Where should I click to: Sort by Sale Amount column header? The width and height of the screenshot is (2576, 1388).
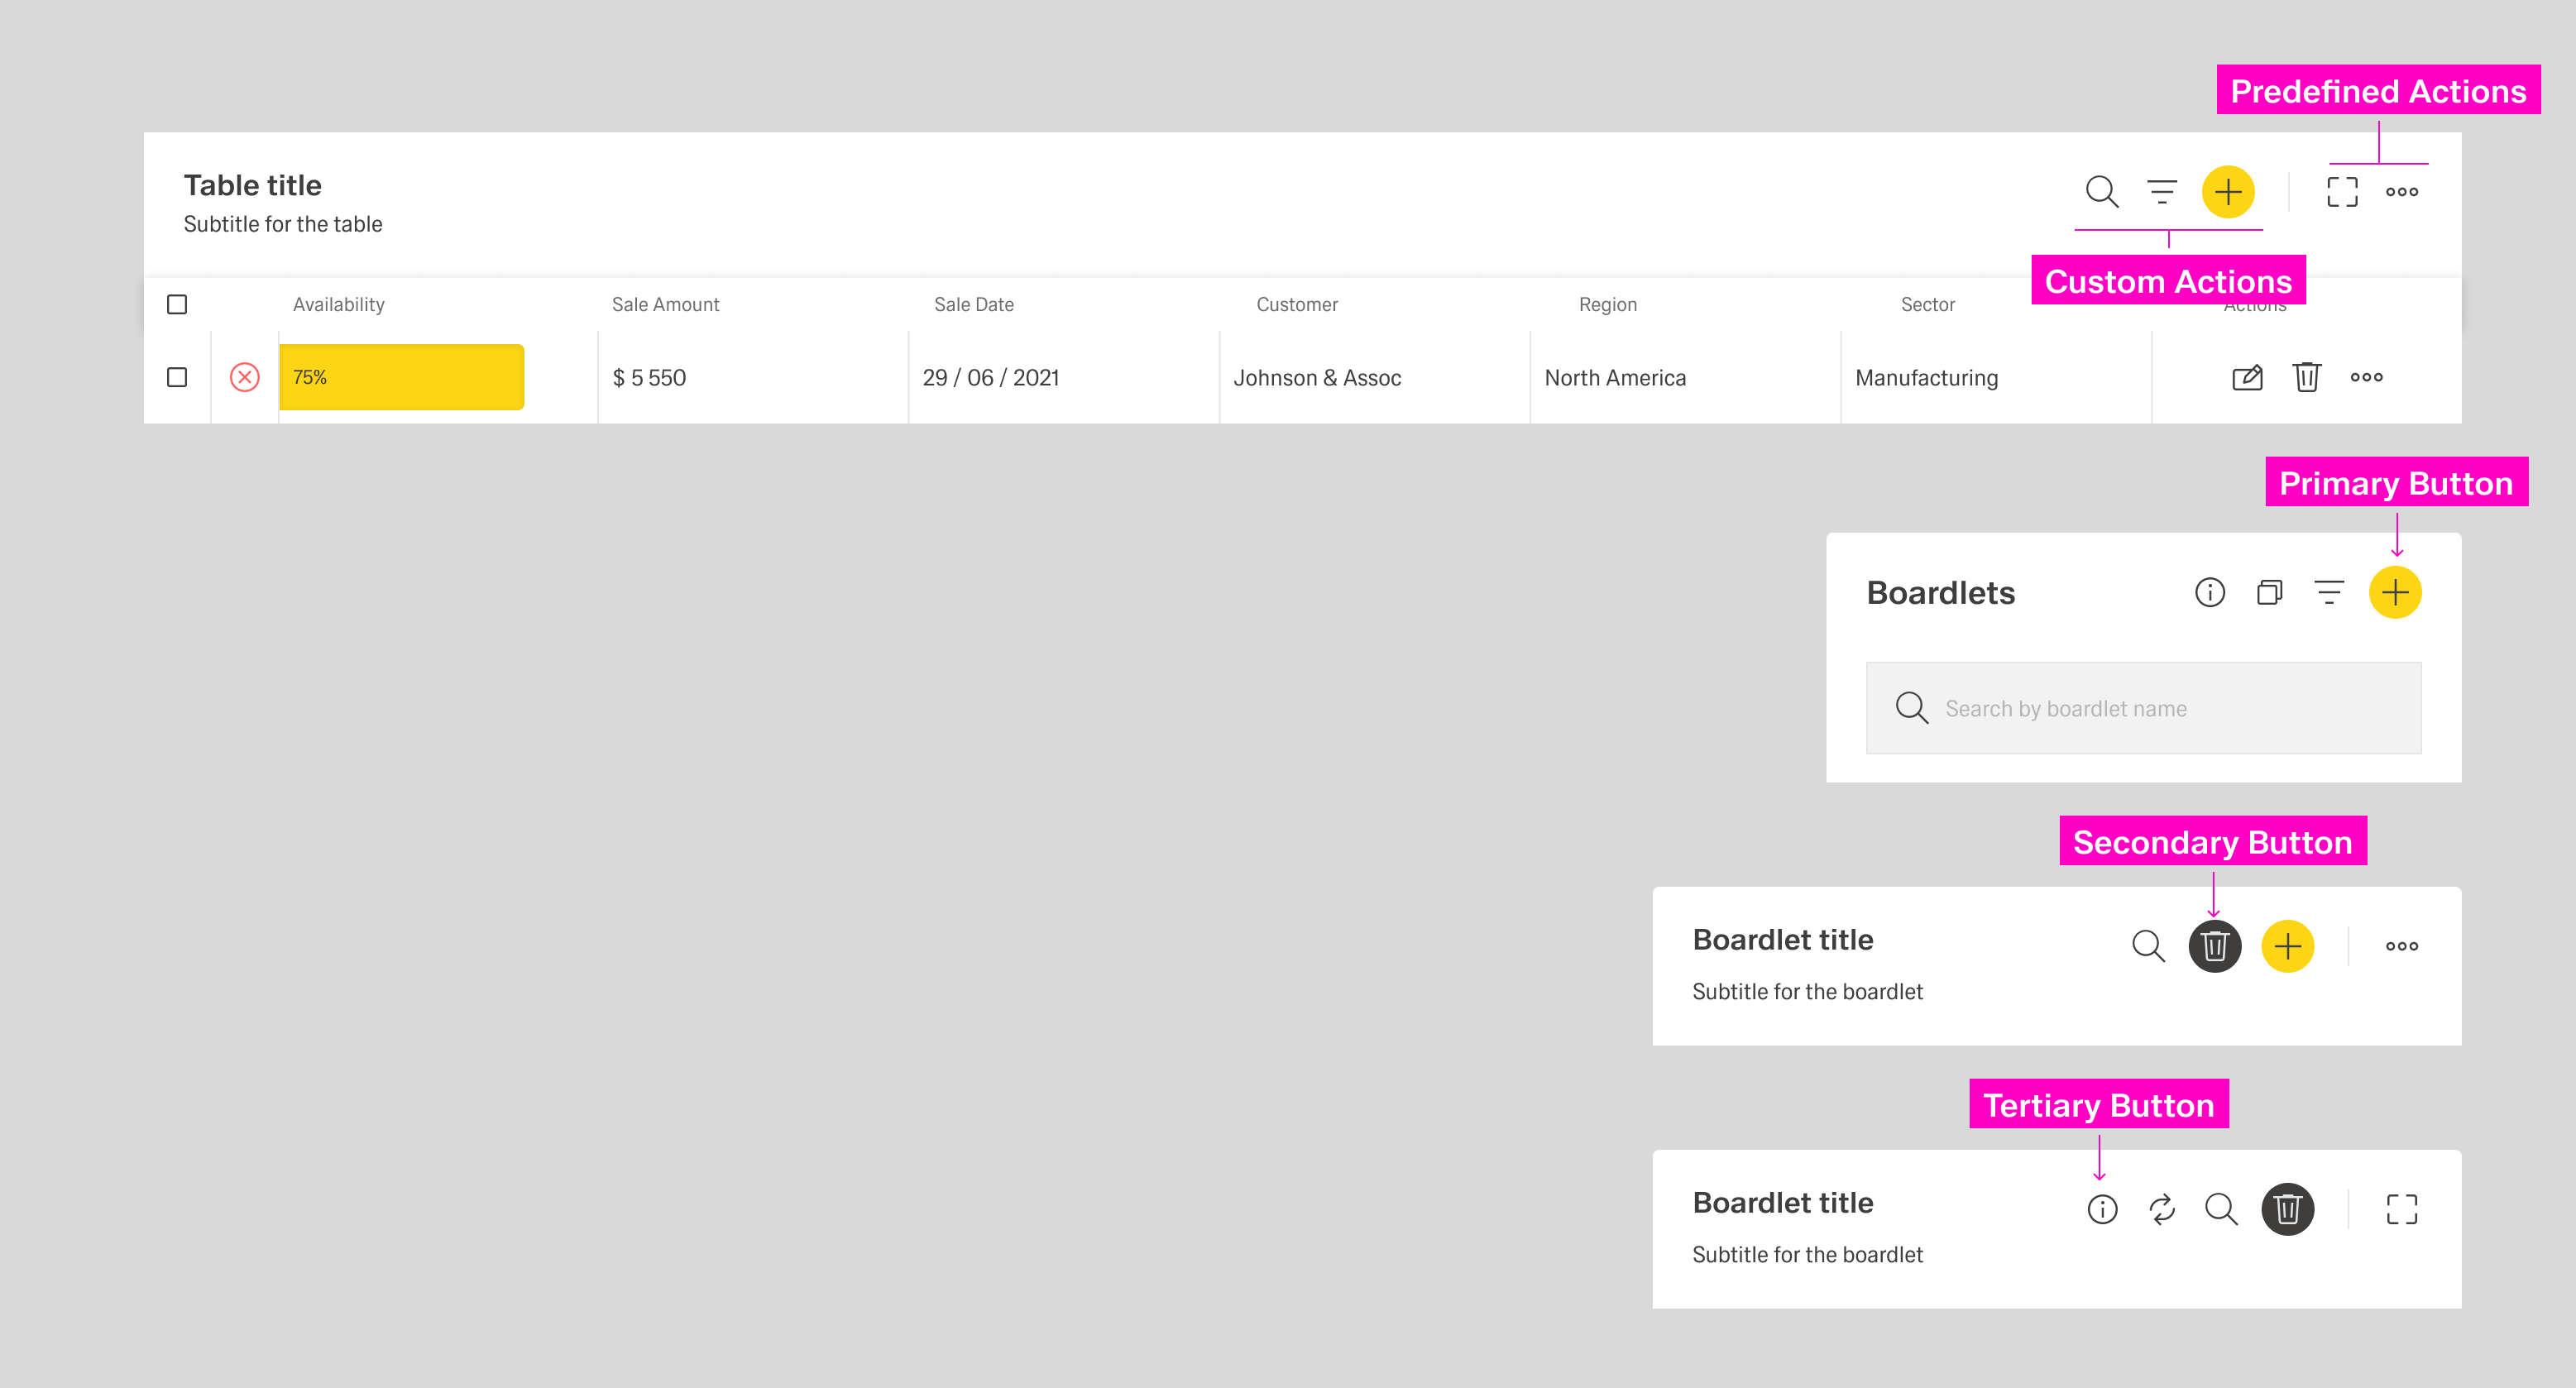click(665, 304)
